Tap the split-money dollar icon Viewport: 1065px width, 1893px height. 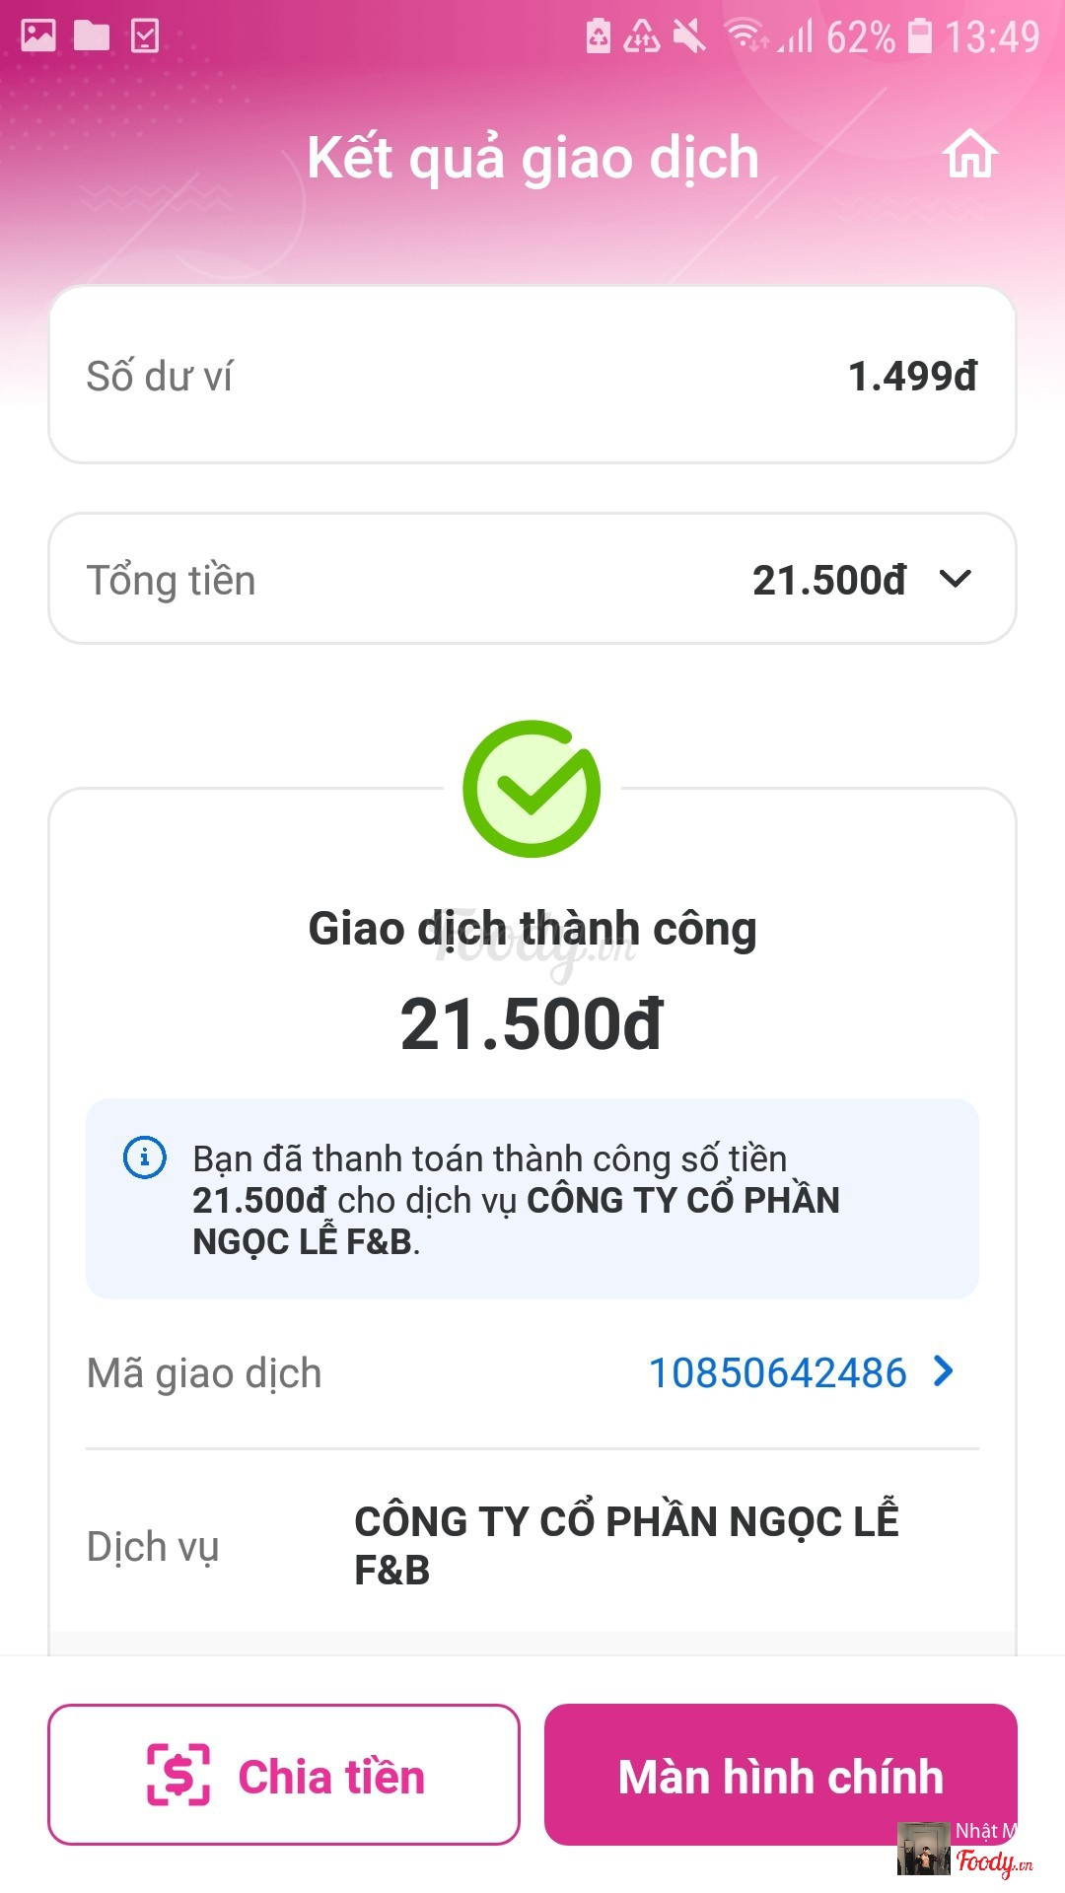(178, 1775)
